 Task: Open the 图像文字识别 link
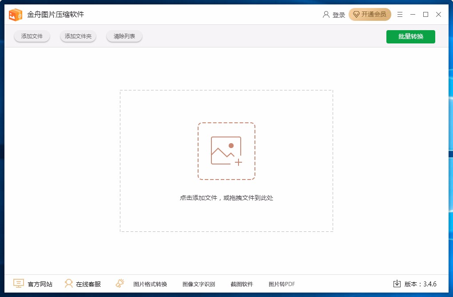pyautogui.click(x=199, y=284)
